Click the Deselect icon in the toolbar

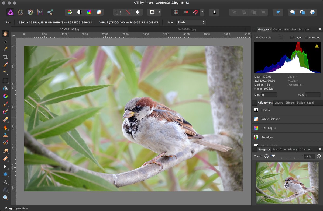click(x=128, y=12)
